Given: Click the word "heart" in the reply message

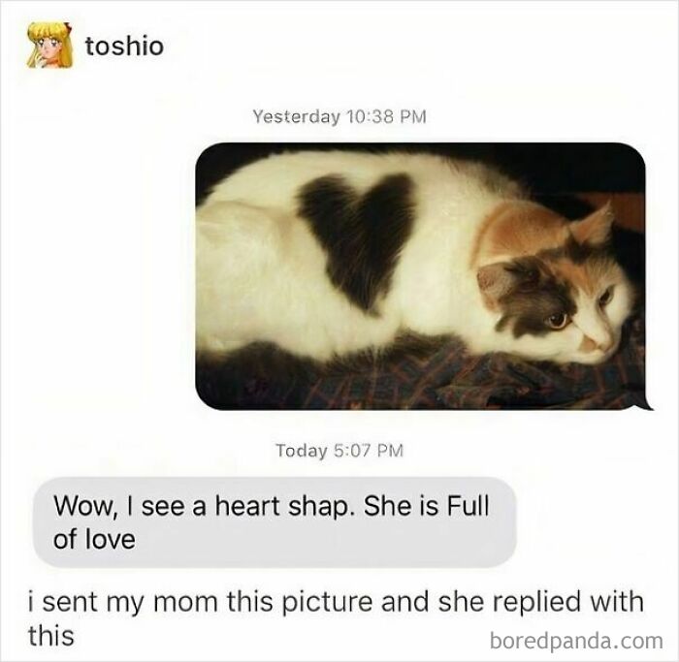Looking at the screenshot, I should click(246, 505).
